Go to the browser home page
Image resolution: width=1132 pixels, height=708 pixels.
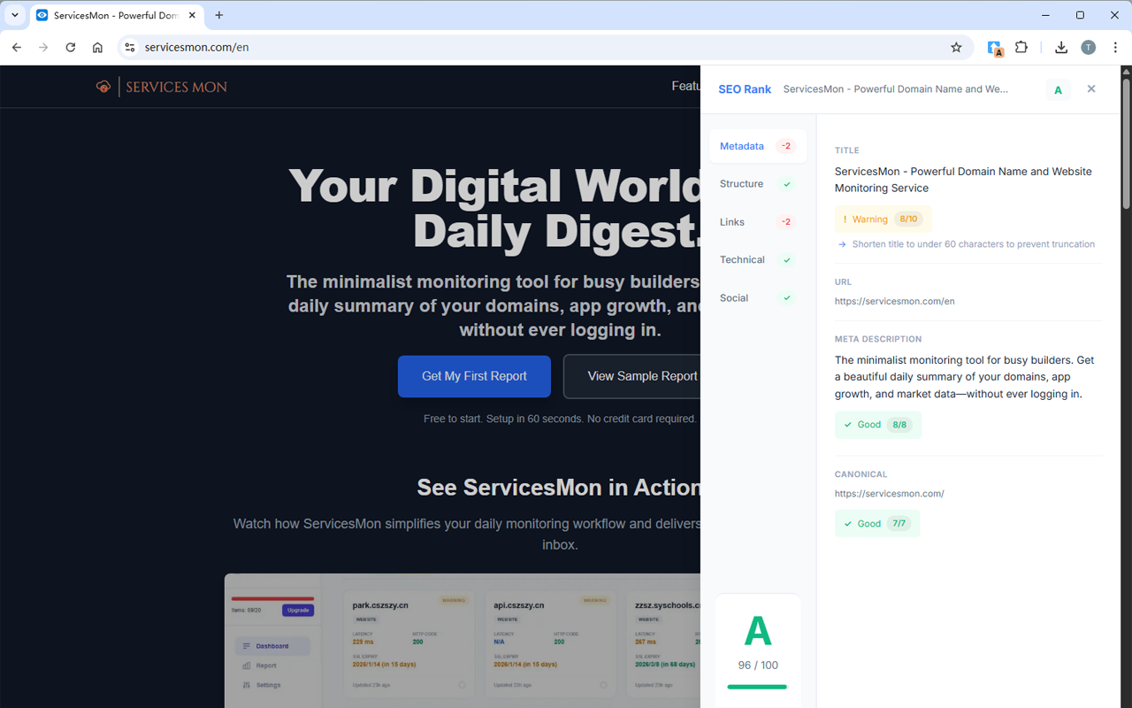click(97, 48)
